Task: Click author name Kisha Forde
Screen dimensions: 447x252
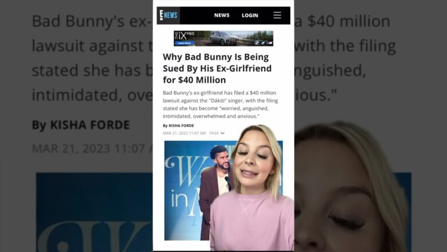Action: click(181, 125)
